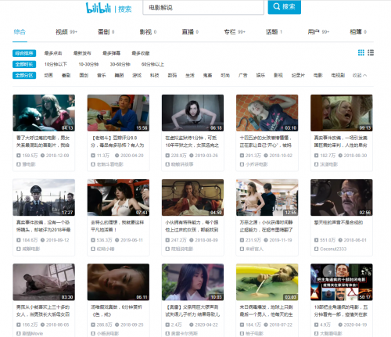Click play-count icon beside 247.2万

pos(167,240)
